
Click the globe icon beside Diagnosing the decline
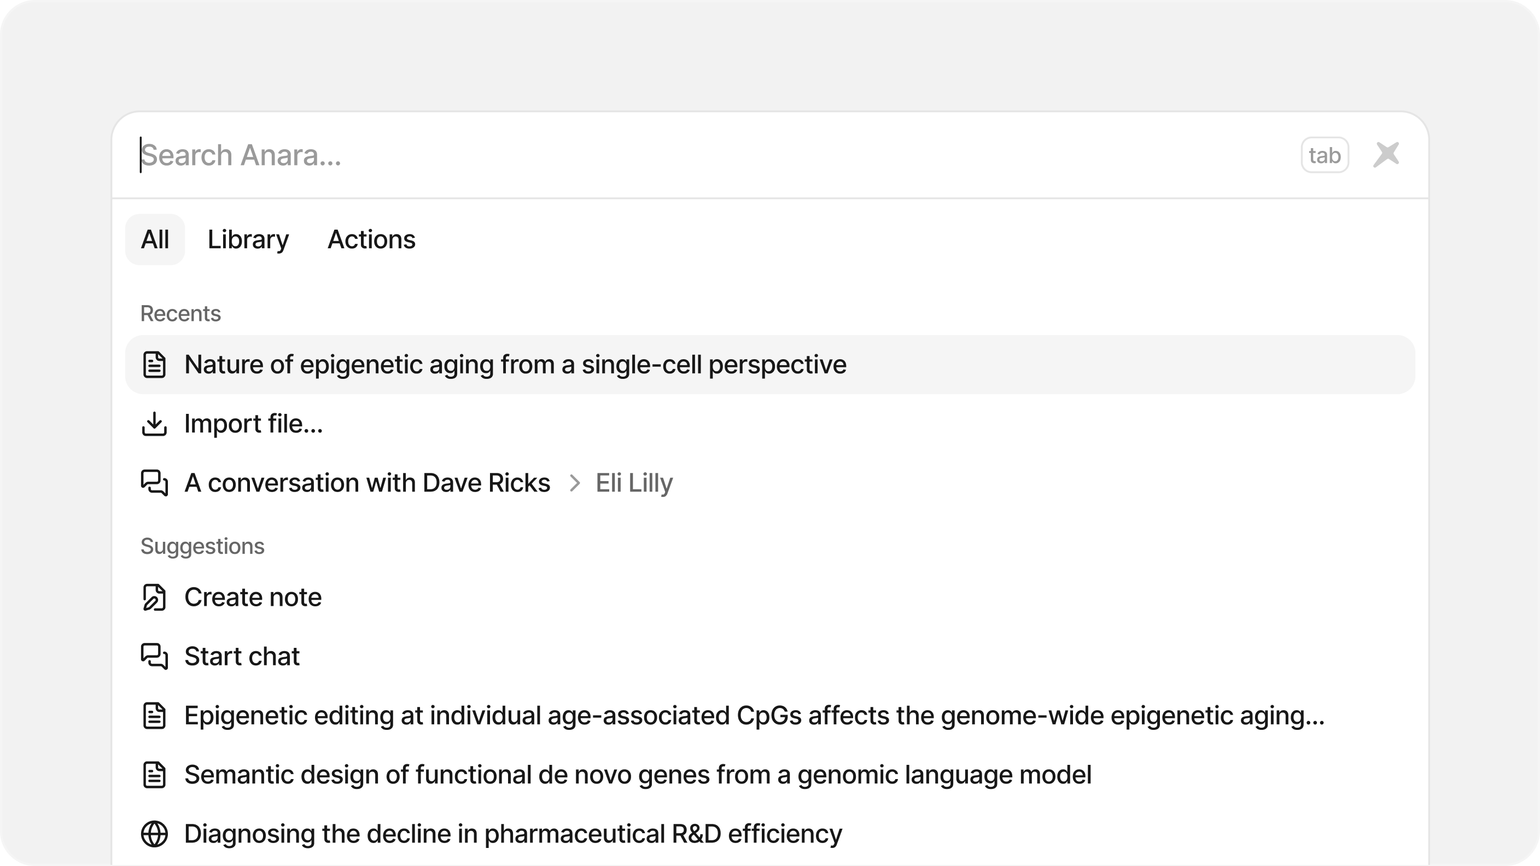(x=154, y=834)
